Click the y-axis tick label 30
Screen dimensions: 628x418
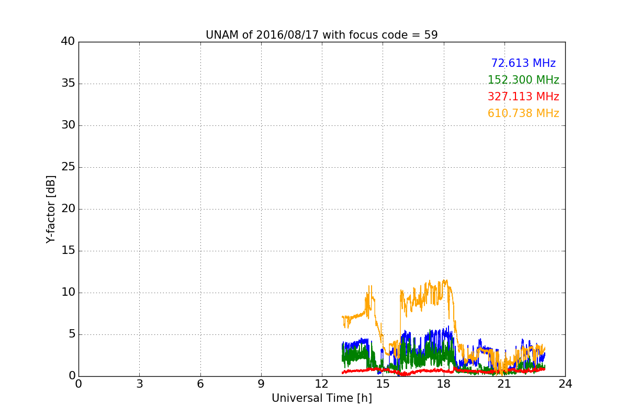tap(68, 125)
